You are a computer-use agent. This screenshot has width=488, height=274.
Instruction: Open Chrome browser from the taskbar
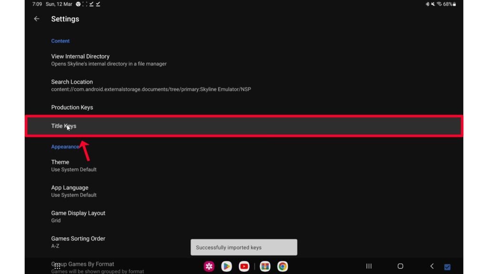(283, 266)
